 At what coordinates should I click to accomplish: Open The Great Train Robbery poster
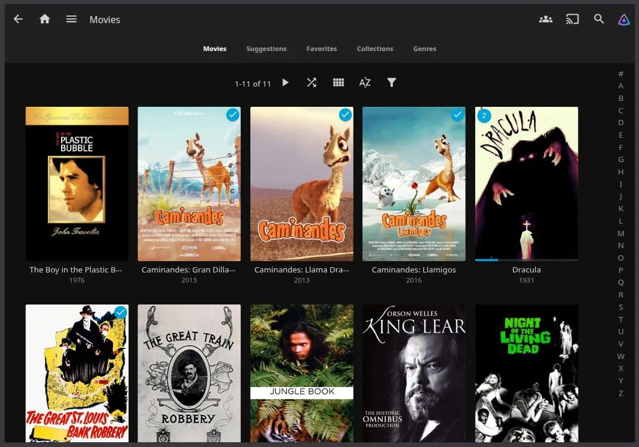pyautogui.click(x=189, y=373)
